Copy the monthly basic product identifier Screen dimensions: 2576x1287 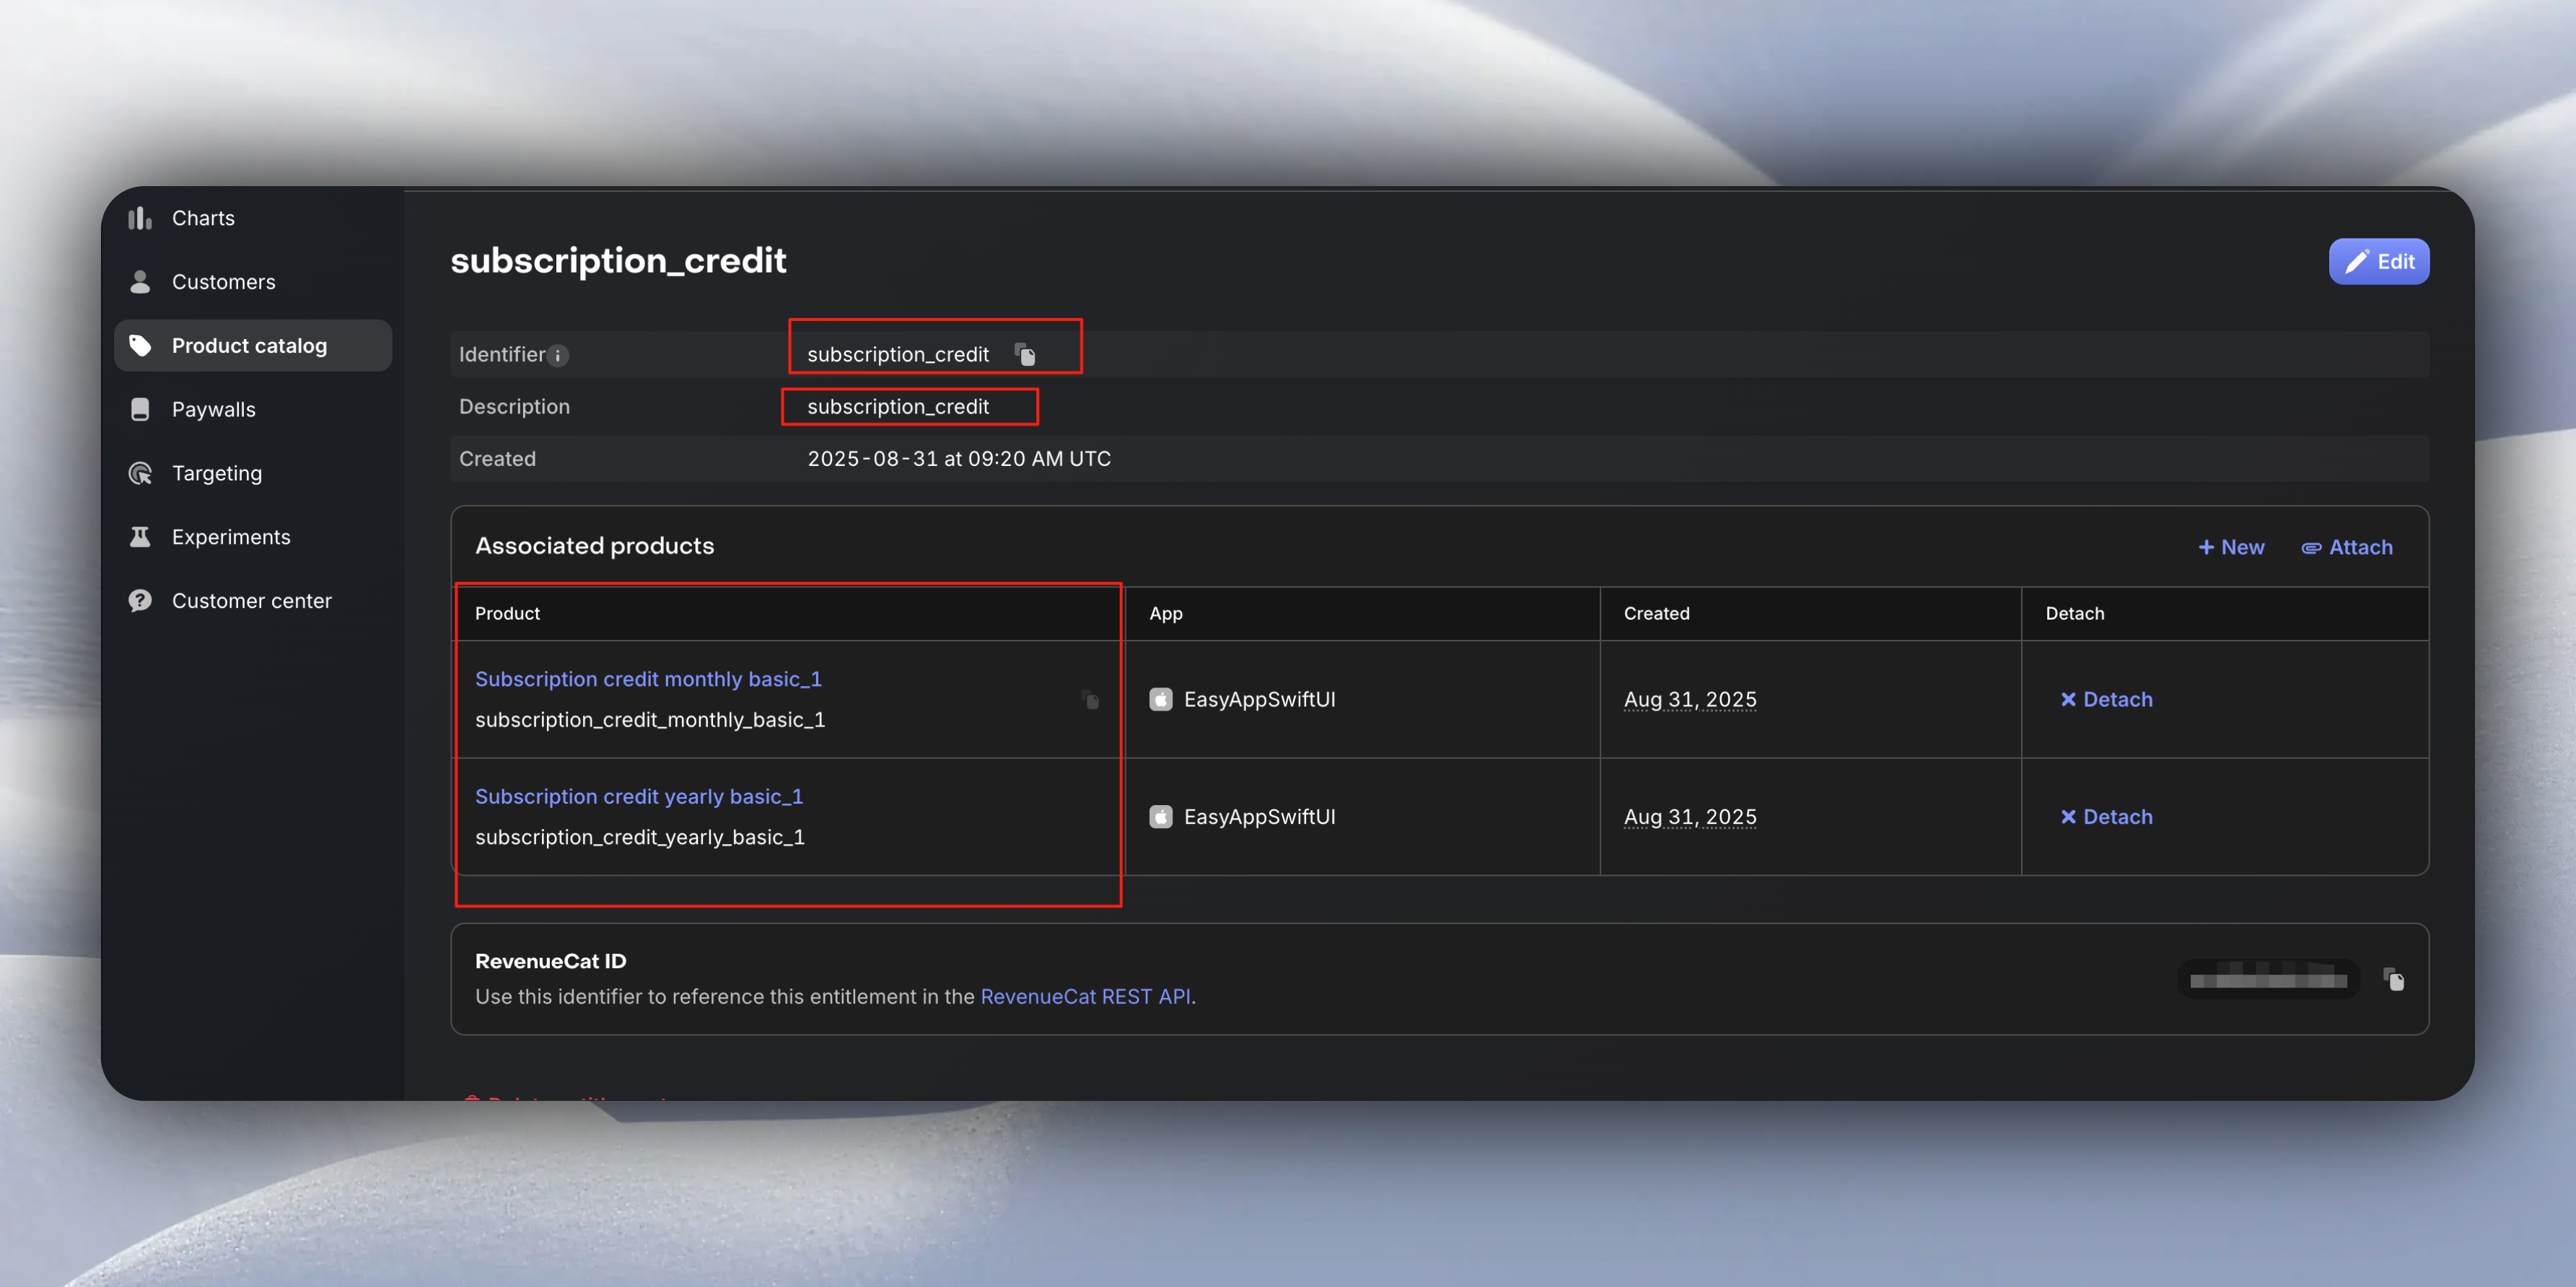1090,700
